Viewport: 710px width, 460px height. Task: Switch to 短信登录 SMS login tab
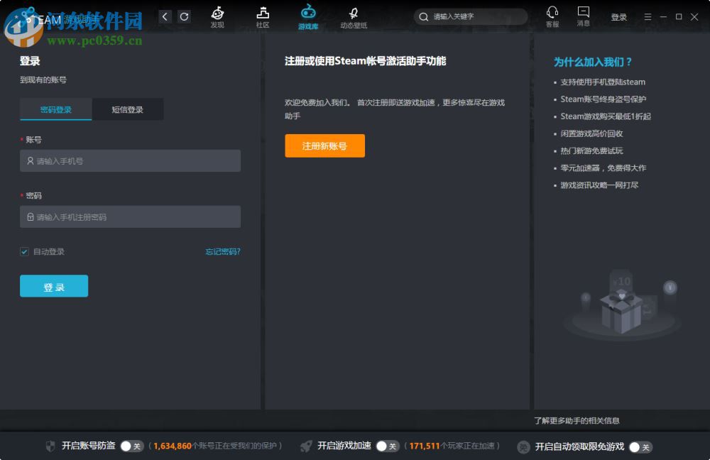point(128,109)
